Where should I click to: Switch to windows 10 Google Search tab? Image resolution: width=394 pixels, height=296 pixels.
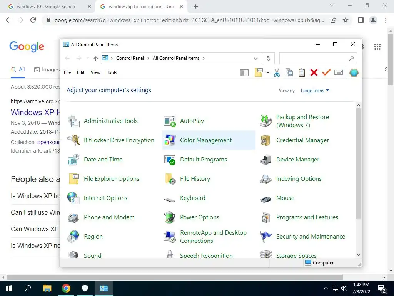pyautogui.click(x=46, y=7)
